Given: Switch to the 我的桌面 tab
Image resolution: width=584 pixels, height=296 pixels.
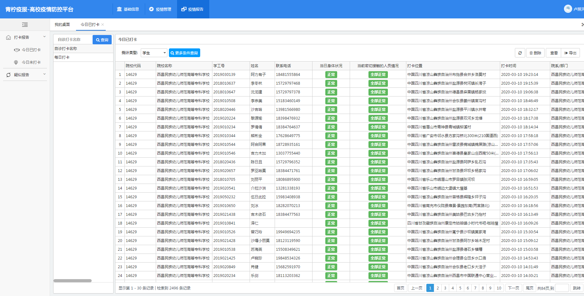Looking at the screenshot, I should tap(62, 25).
